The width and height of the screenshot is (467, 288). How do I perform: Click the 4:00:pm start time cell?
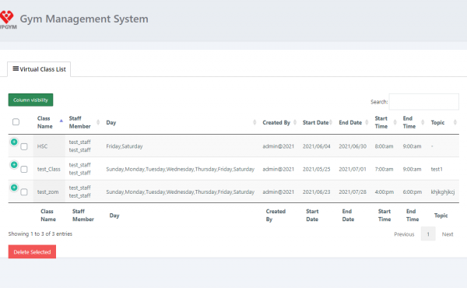coord(384,192)
